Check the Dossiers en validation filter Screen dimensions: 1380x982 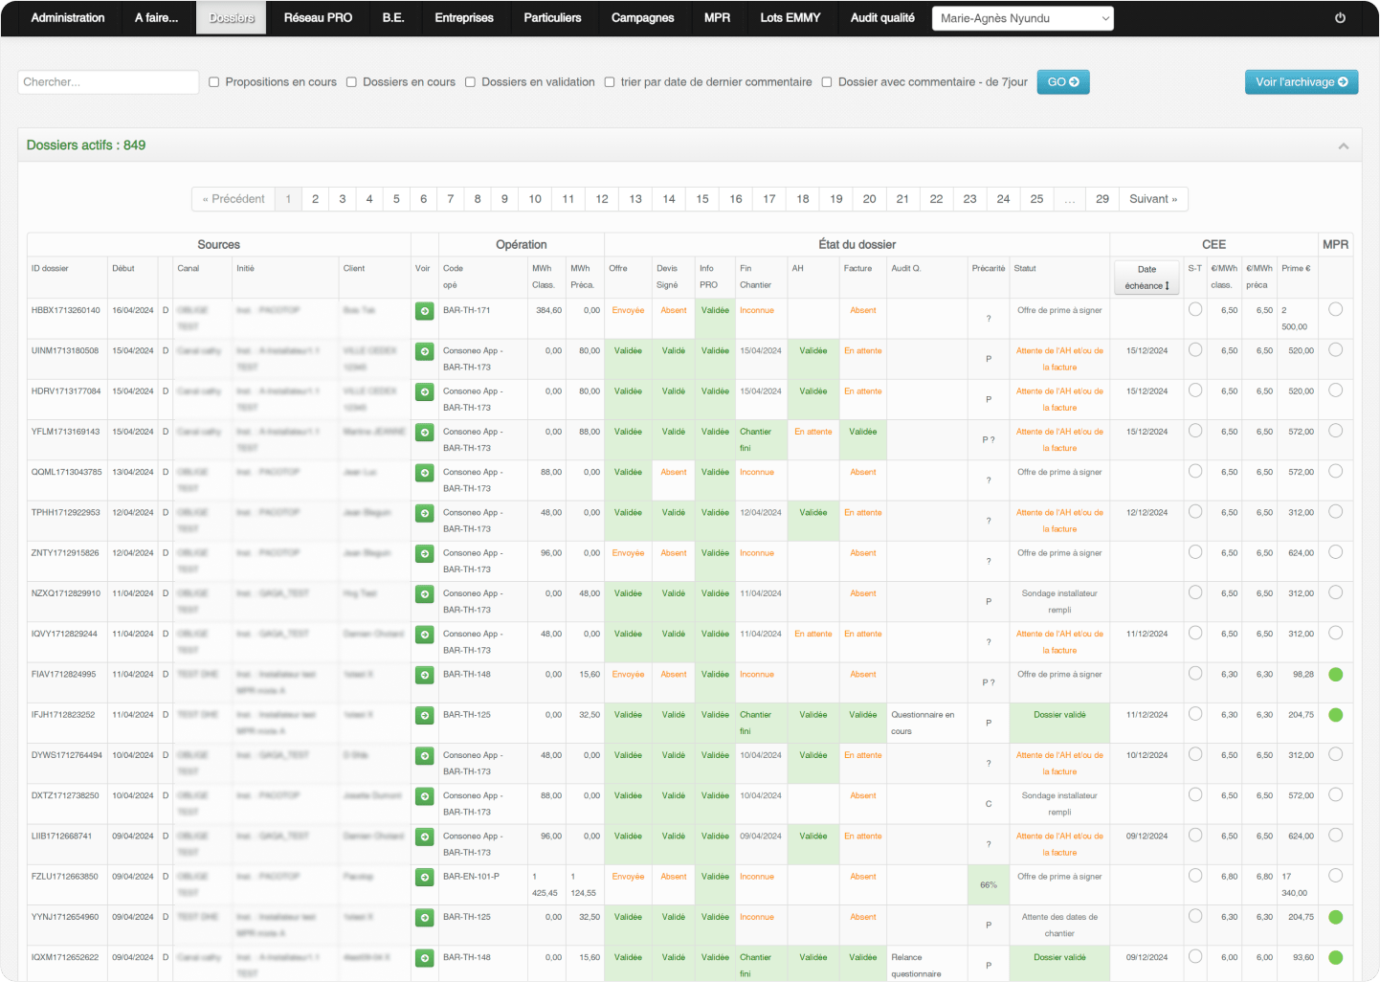click(470, 82)
